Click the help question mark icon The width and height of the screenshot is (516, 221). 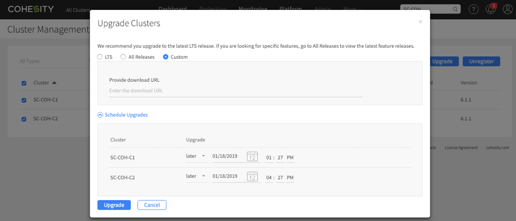473,9
